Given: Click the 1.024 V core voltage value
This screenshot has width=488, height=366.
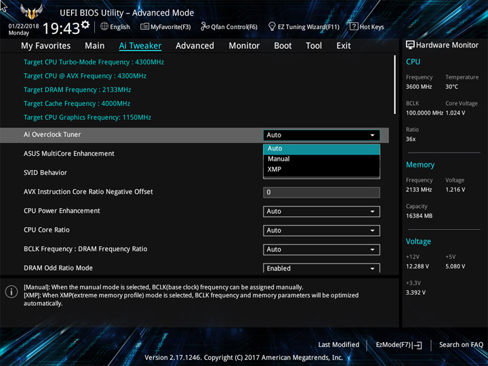Looking at the screenshot, I should (x=455, y=113).
